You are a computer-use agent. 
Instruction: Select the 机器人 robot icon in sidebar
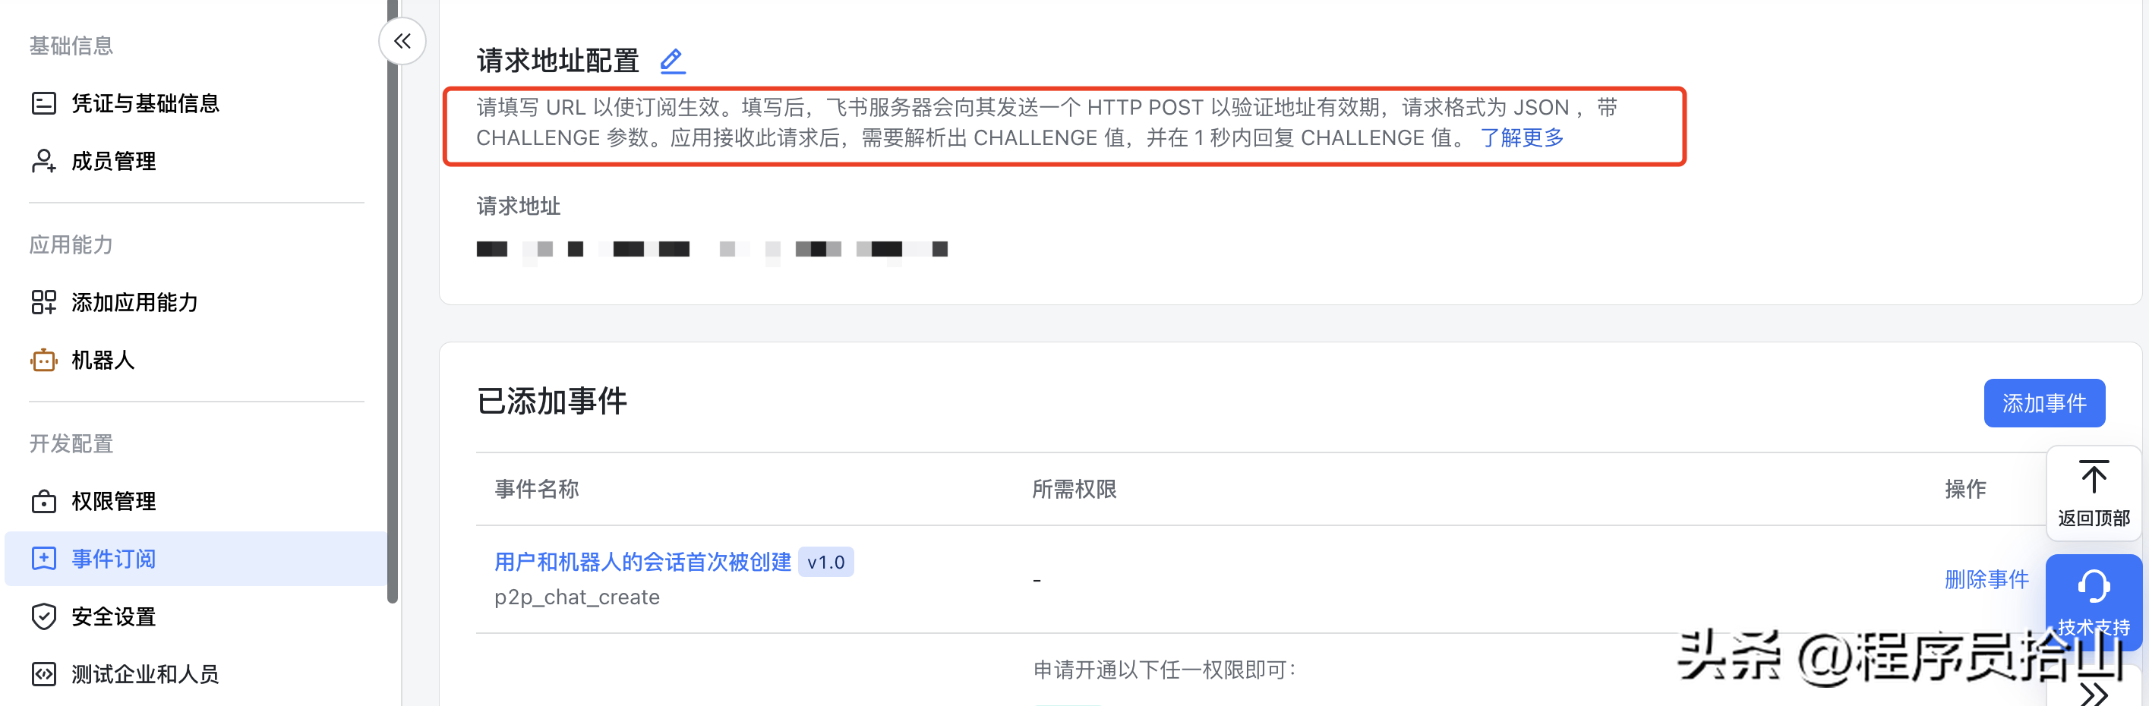43,360
